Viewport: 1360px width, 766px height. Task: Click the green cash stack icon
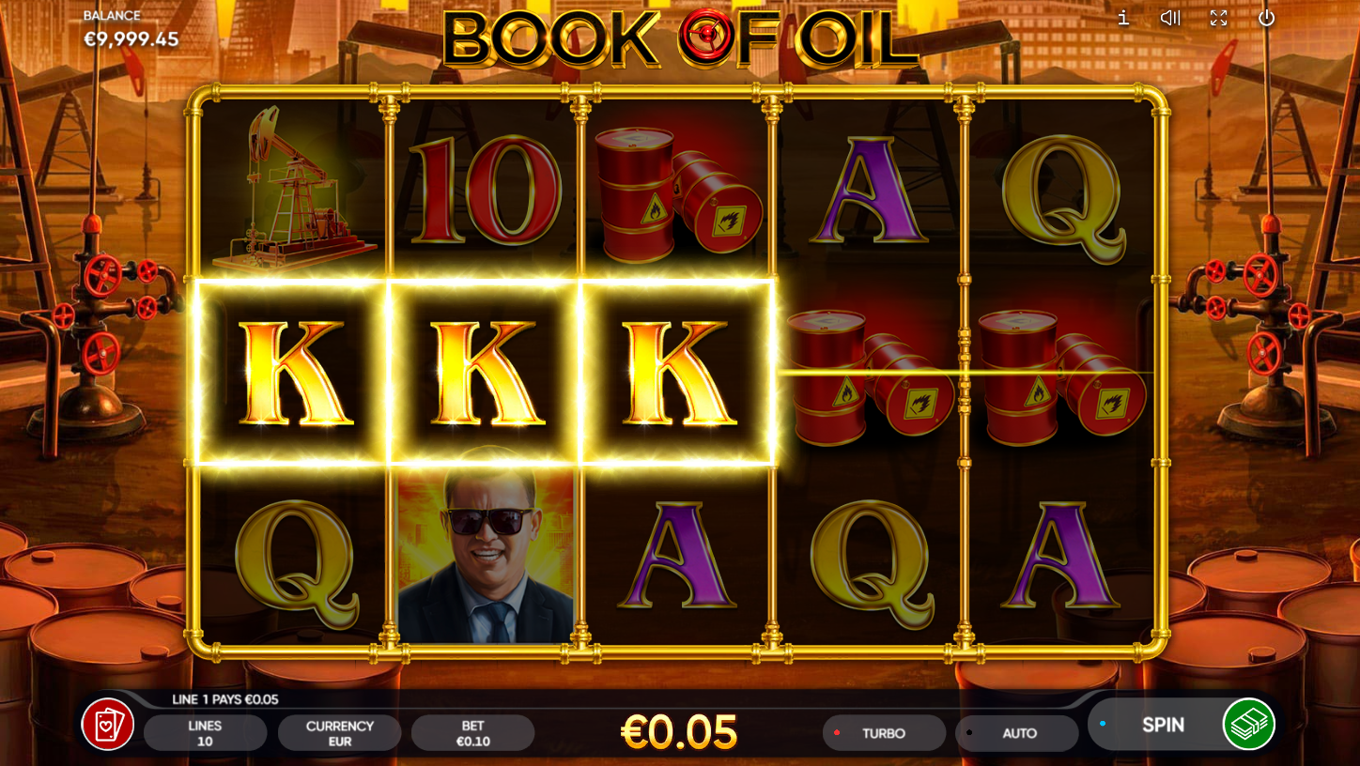coord(1249,725)
